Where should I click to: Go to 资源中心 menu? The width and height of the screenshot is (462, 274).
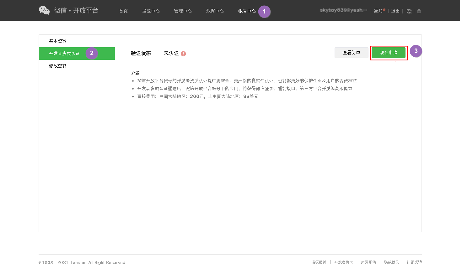tap(151, 11)
